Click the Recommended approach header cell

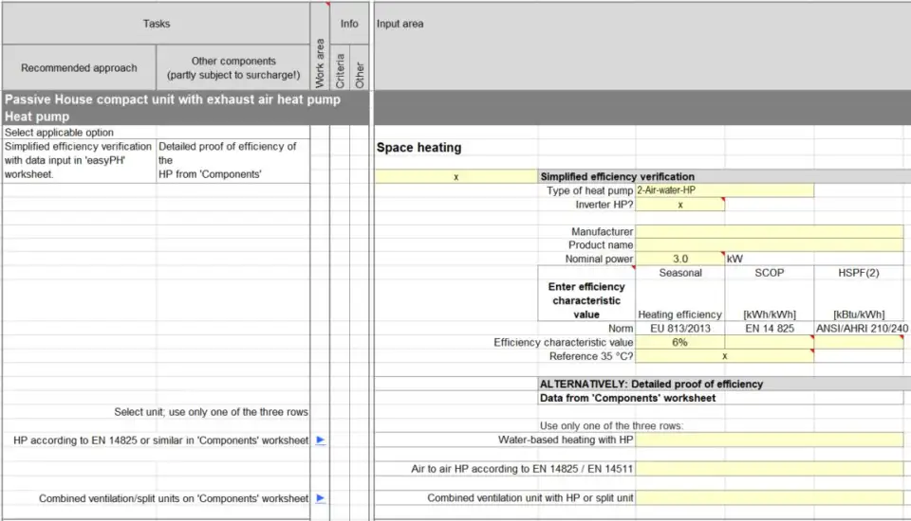pyautogui.click(x=79, y=68)
